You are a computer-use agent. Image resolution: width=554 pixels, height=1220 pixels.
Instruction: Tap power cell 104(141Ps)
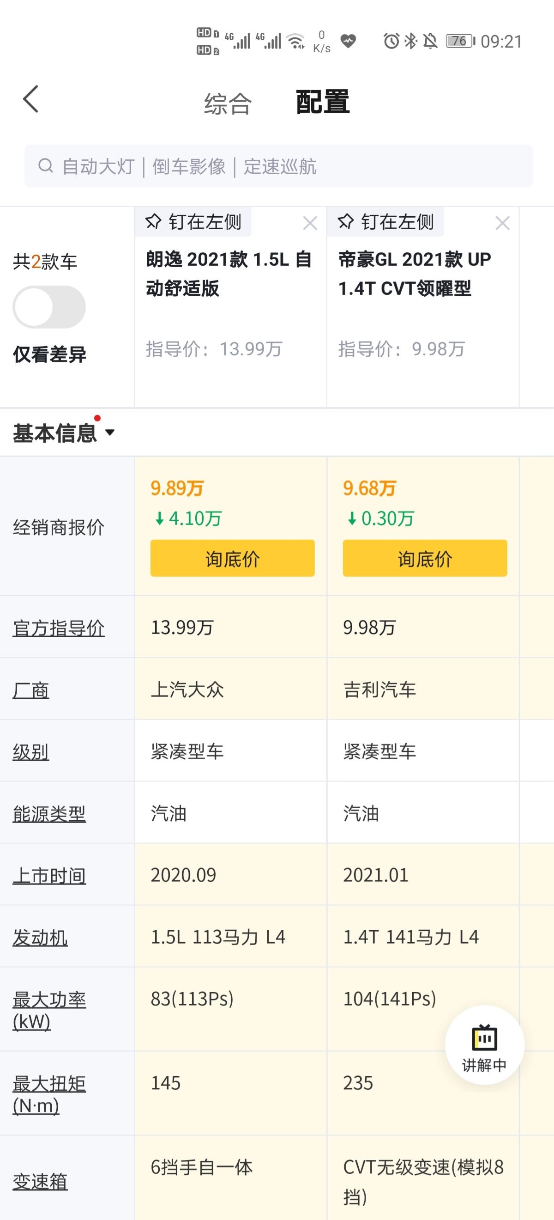click(389, 999)
